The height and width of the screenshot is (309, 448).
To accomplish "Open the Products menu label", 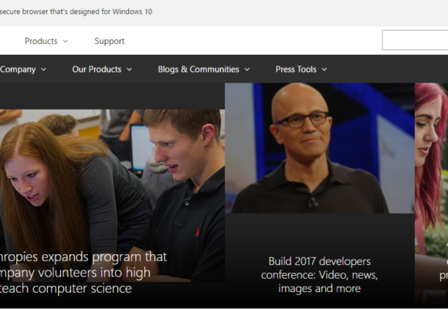I will (41, 41).
